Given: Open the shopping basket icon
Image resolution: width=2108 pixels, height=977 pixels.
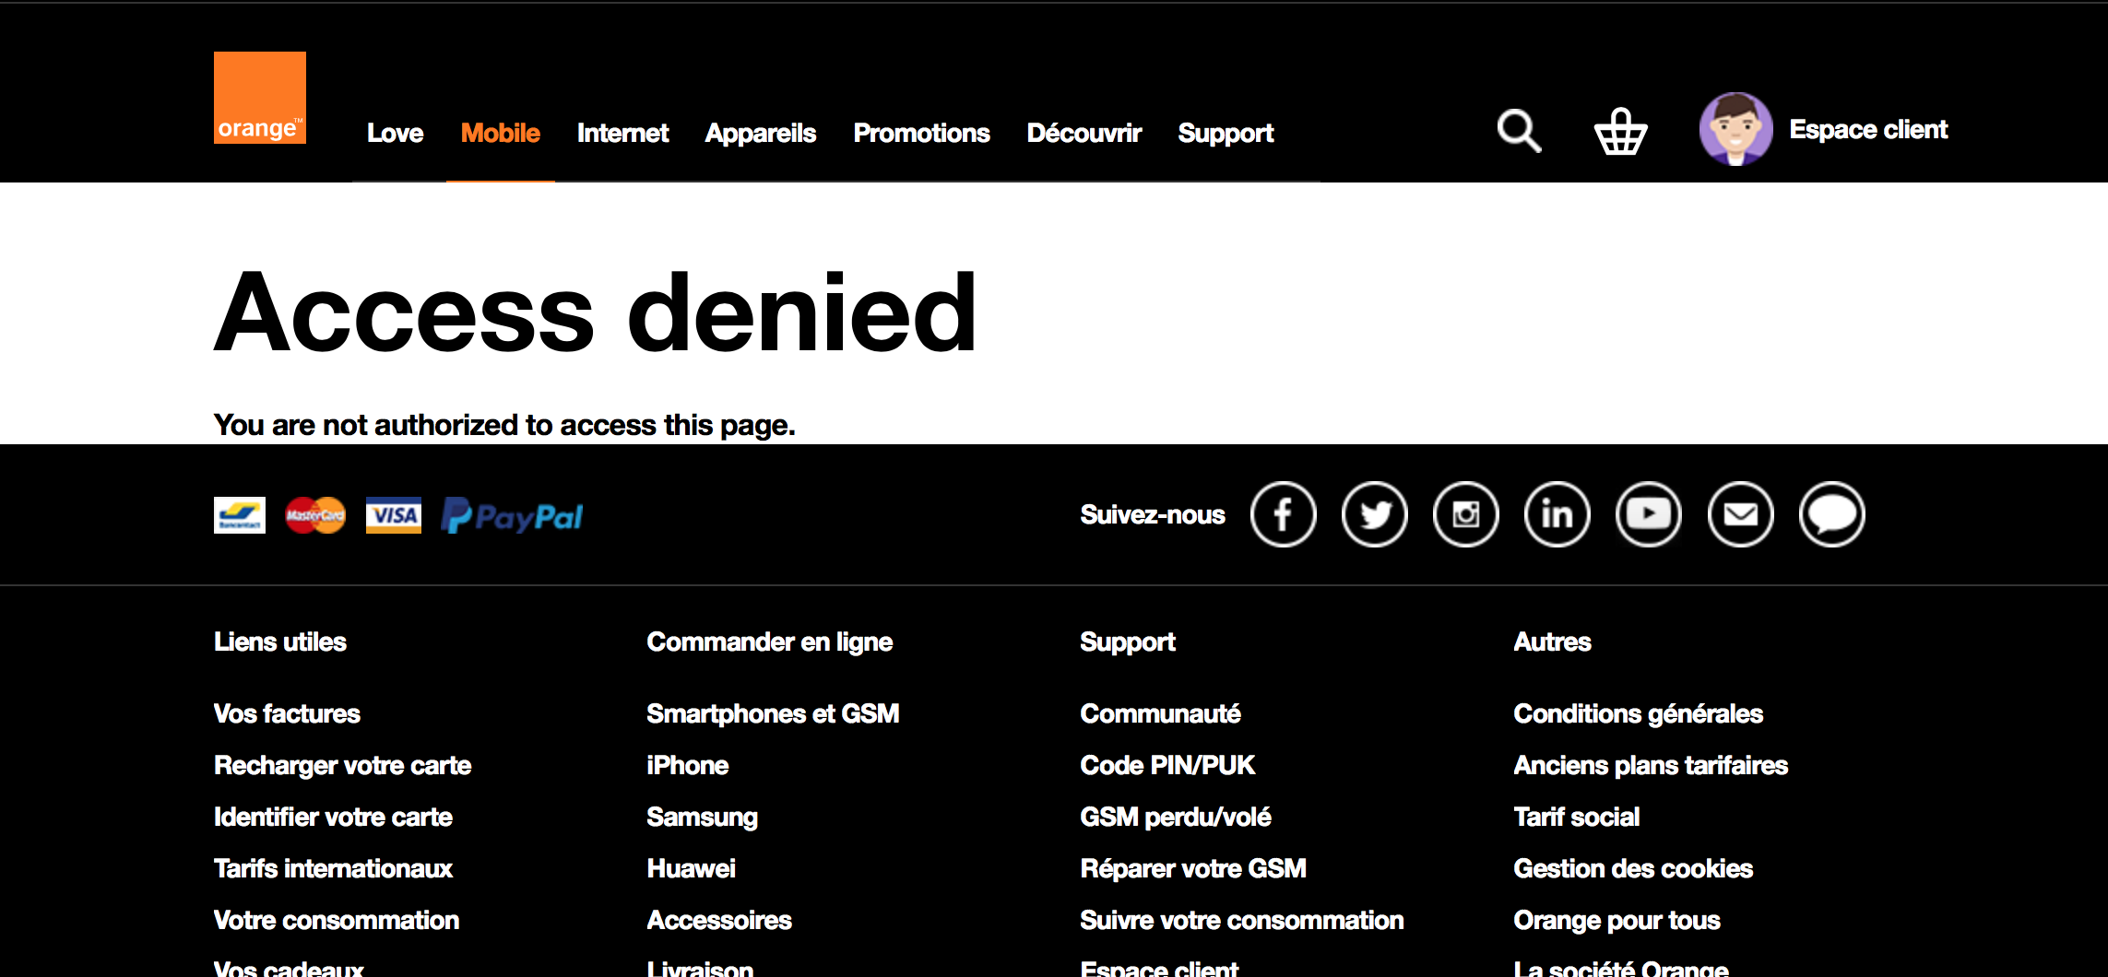Looking at the screenshot, I should [x=1620, y=131].
